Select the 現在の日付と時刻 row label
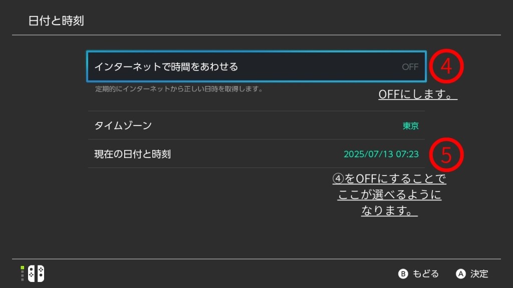The height and width of the screenshot is (288, 513). click(132, 154)
